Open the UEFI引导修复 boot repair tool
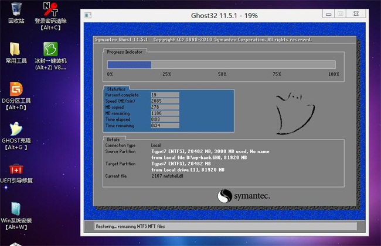 tap(16, 169)
